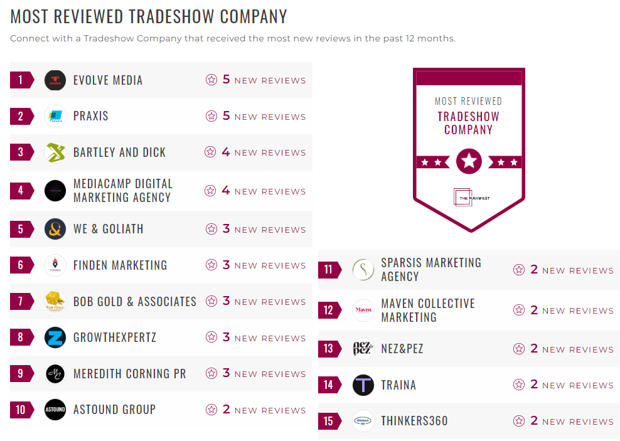Click the Astound Group logo icon
Viewport: 620px width, 441px height.
(x=55, y=410)
